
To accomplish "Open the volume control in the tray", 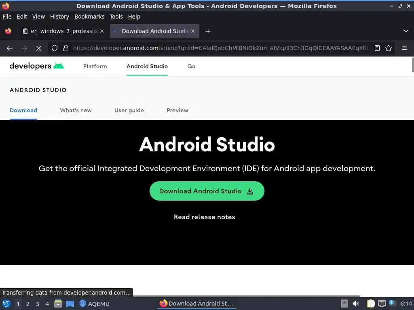I will (356, 304).
